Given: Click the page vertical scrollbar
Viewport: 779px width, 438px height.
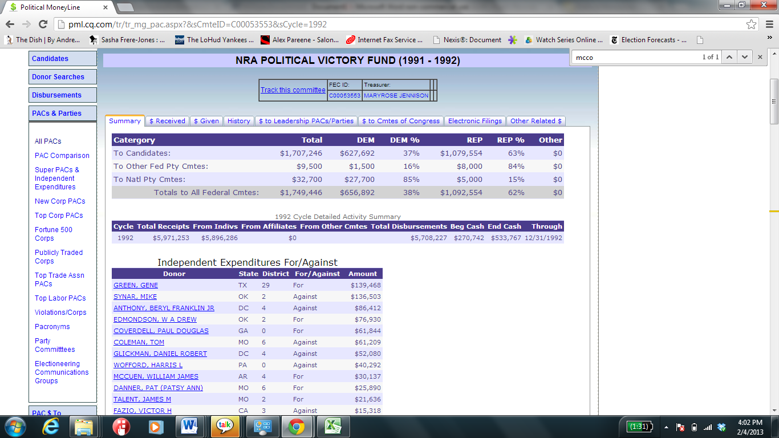Looking at the screenshot, I should tap(774, 102).
